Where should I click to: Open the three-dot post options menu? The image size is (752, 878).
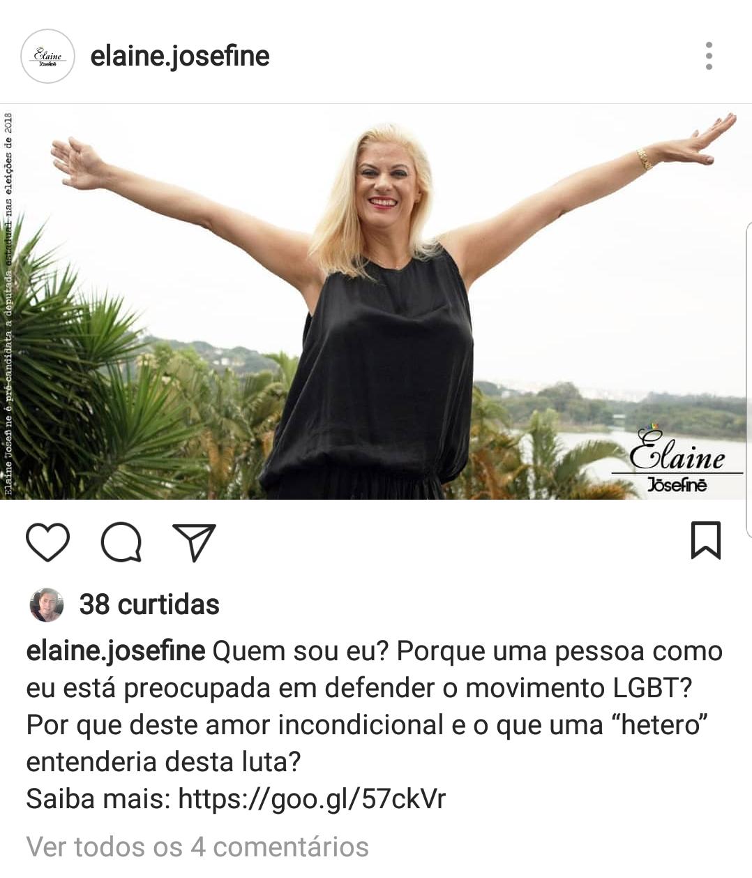(709, 56)
